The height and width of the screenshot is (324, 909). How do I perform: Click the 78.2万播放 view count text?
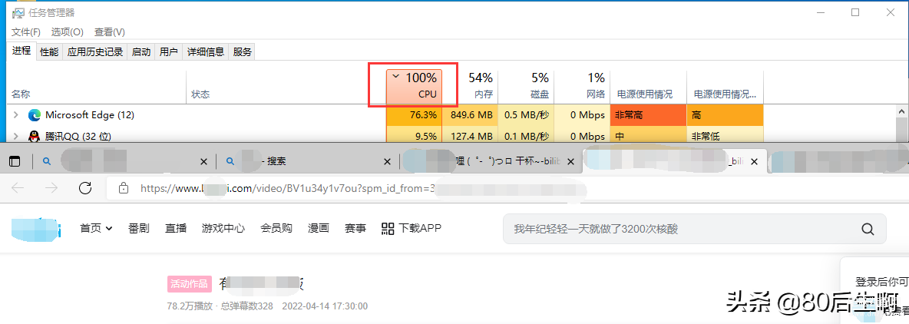pos(190,306)
